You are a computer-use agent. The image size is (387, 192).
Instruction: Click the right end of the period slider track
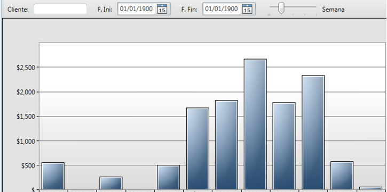pyautogui.click(x=315, y=7)
